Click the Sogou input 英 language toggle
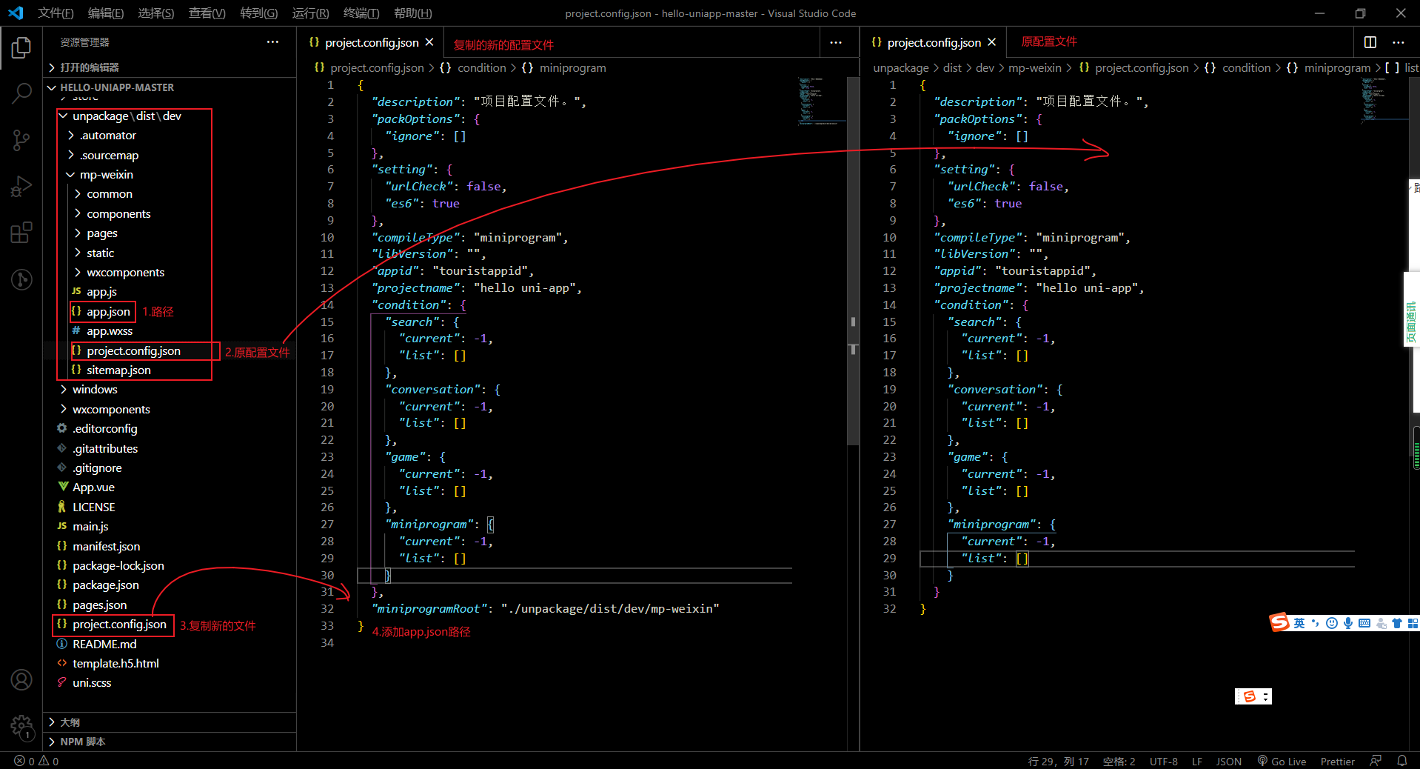The width and height of the screenshot is (1420, 769). [x=1299, y=623]
